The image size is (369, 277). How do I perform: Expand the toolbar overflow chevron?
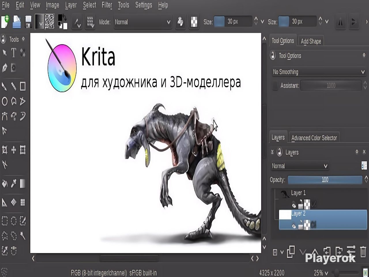coord(367,22)
